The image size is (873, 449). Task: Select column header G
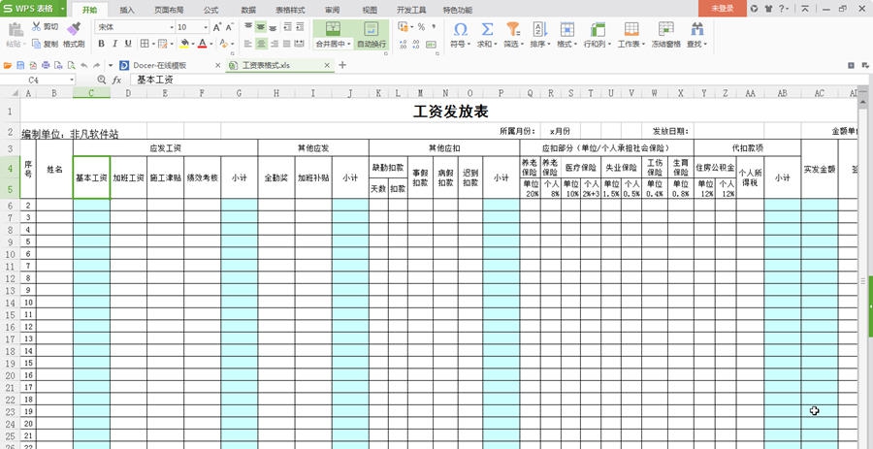pyautogui.click(x=239, y=93)
